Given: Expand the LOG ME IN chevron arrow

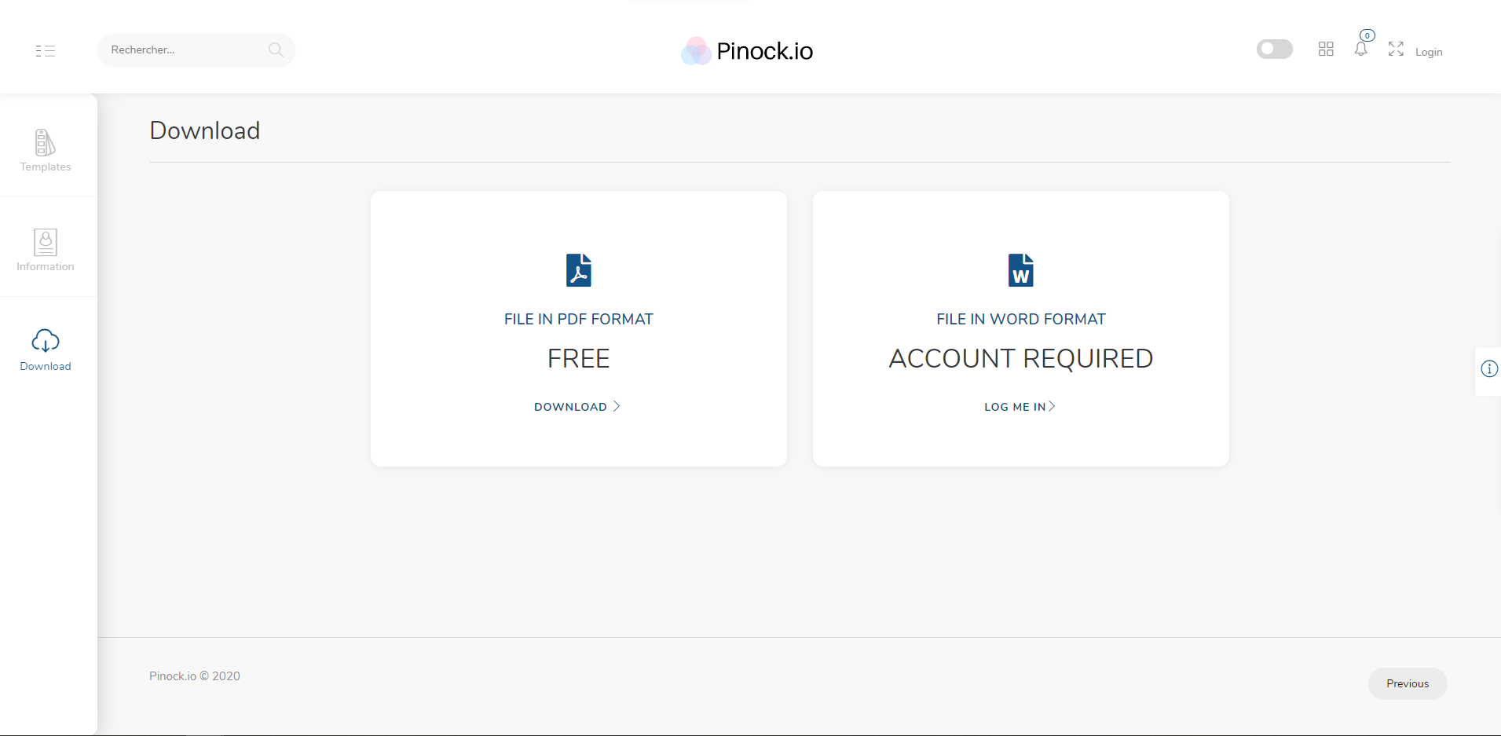Looking at the screenshot, I should click(x=1053, y=406).
